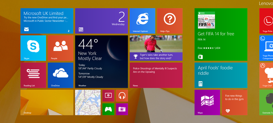Viewport: 273px width, 123px height.
Task: Open the Reading List tile
Action: pyautogui.click(x=33, y=75)
